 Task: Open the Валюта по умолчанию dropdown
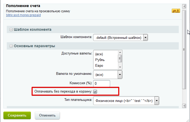108,75
